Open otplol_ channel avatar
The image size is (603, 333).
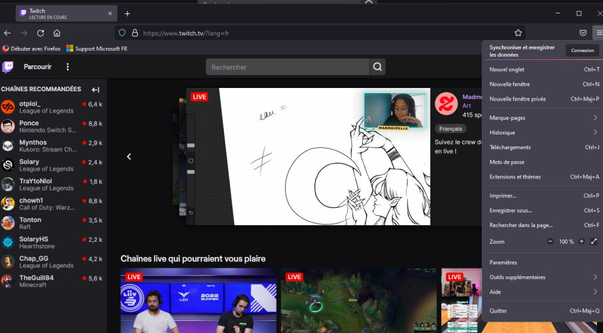(8, 107)
